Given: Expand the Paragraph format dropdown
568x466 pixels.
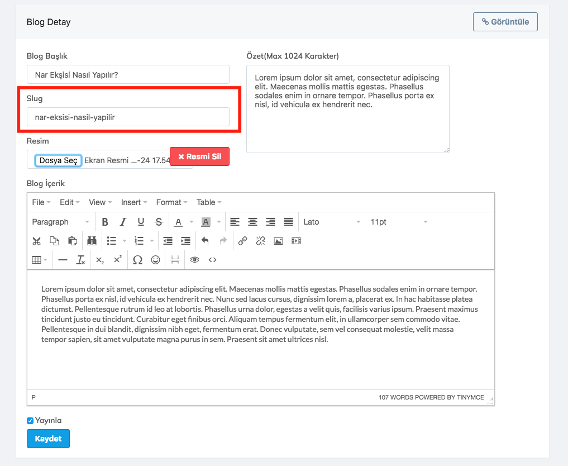Looking at the screenshot, I should click(60, 222).
